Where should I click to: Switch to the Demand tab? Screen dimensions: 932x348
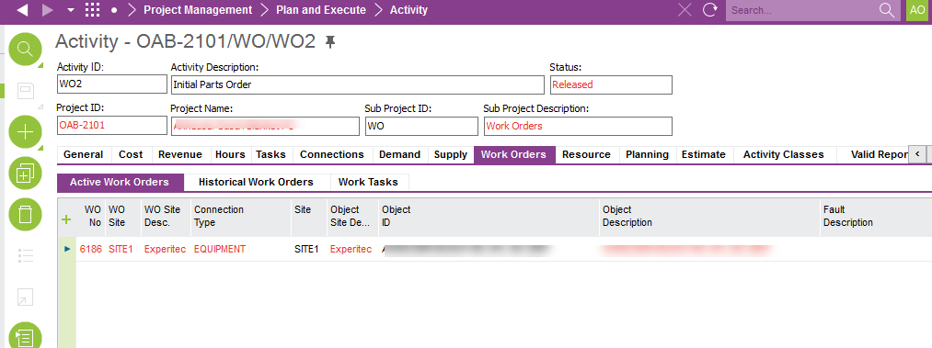point(399,155)
